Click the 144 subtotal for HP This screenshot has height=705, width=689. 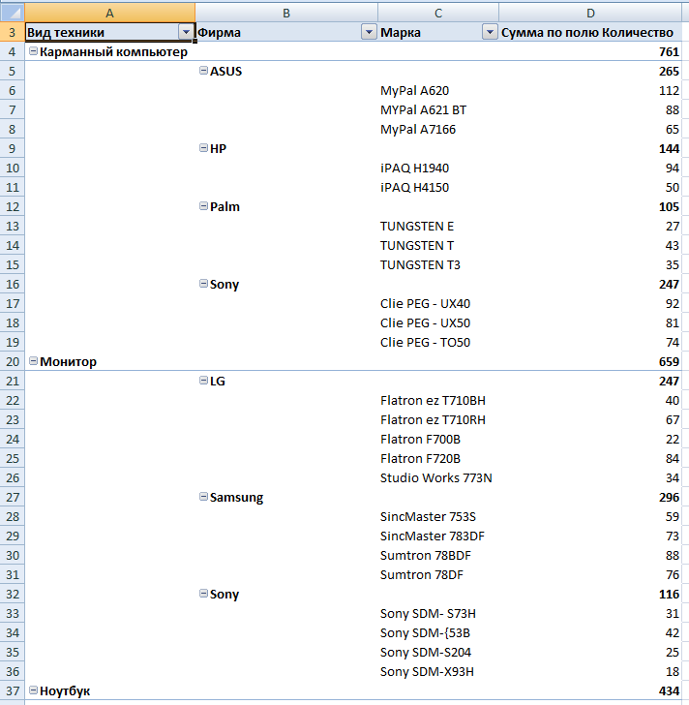click(x=590, y=148)
